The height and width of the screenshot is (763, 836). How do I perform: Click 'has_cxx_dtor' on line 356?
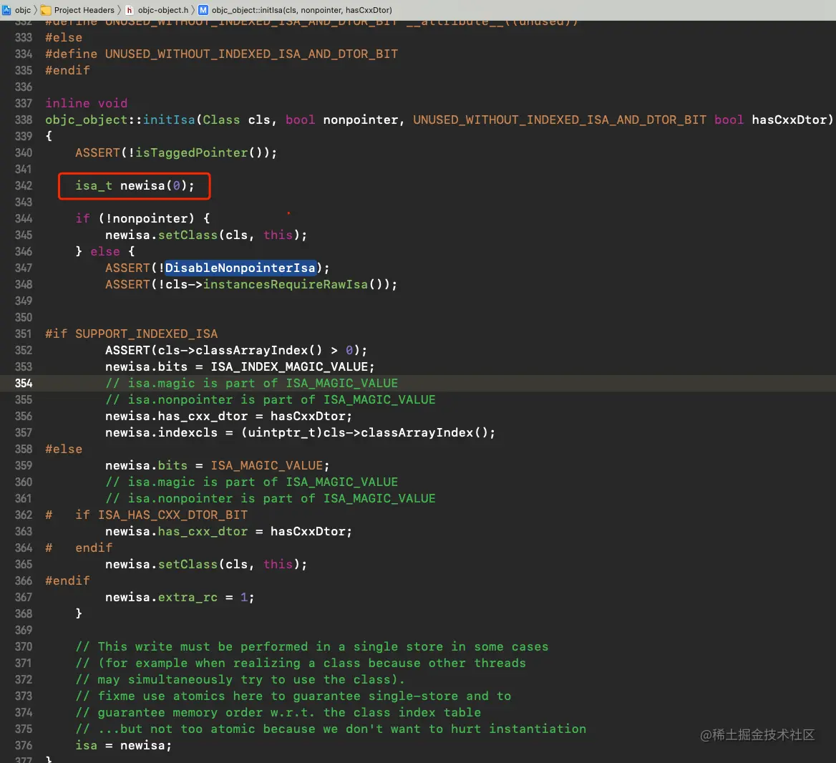203,417
